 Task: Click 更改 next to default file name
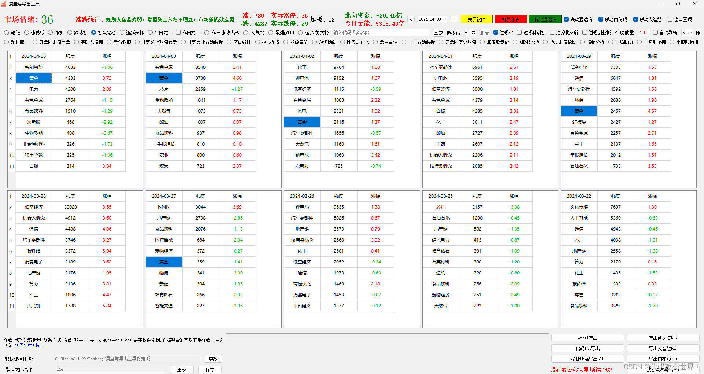[182, 370]
